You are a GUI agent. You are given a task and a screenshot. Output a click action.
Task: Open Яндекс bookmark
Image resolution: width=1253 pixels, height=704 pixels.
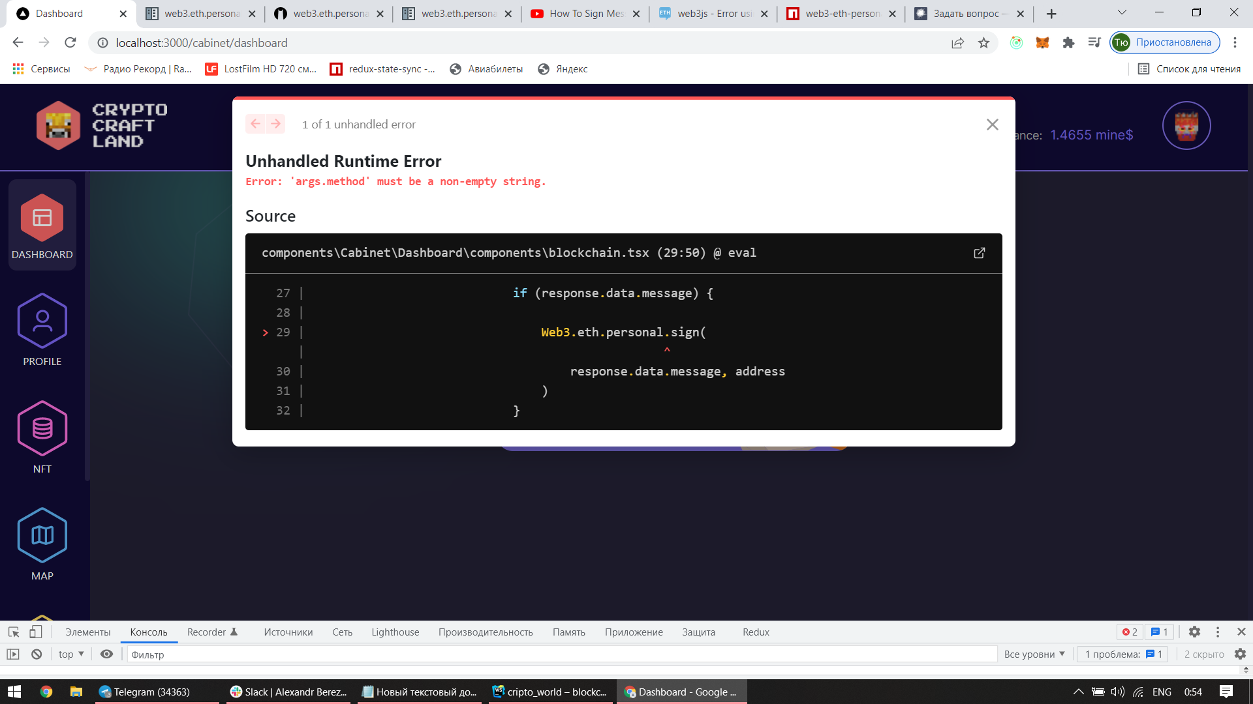[563, 69]
